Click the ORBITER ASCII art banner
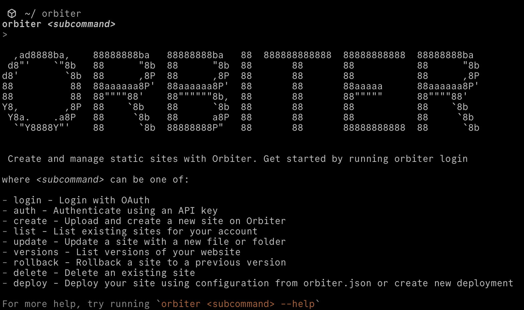 (241, 91)
